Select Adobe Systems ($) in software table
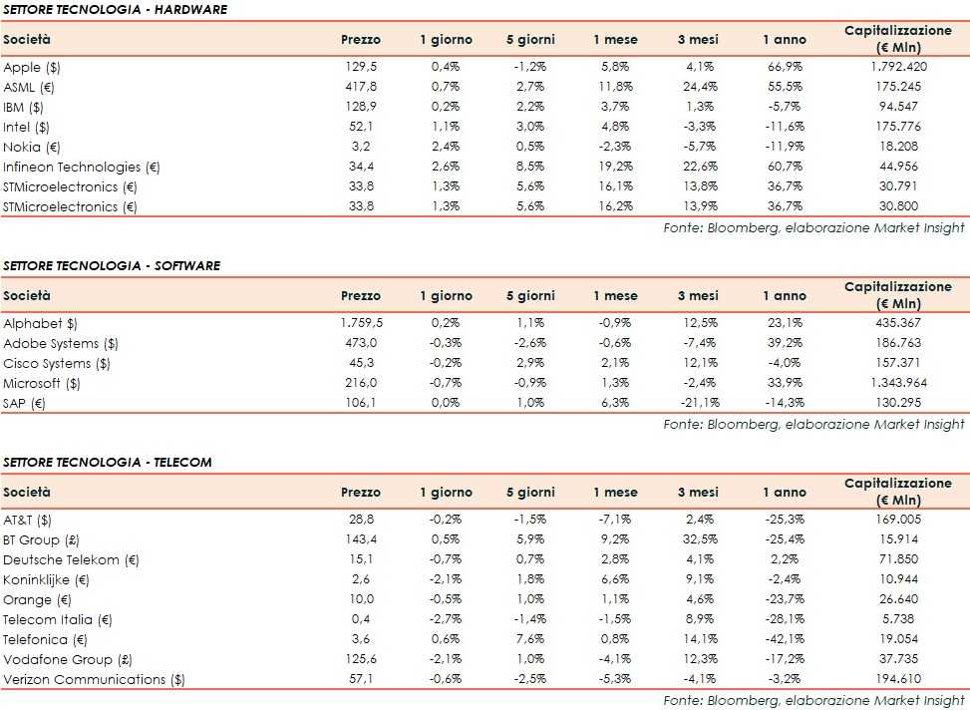 60,343
